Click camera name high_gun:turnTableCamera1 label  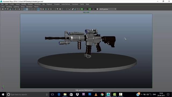(84, 90)
